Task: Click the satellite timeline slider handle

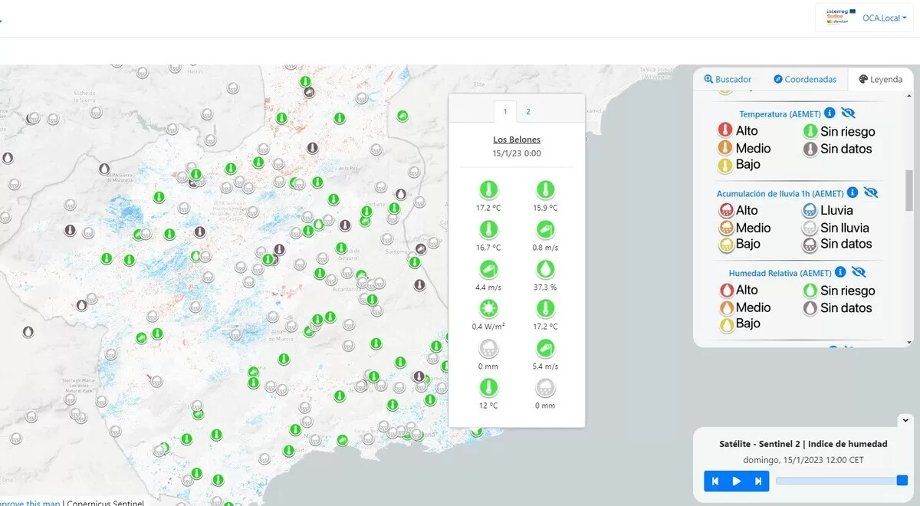Action: coord(902,481)
